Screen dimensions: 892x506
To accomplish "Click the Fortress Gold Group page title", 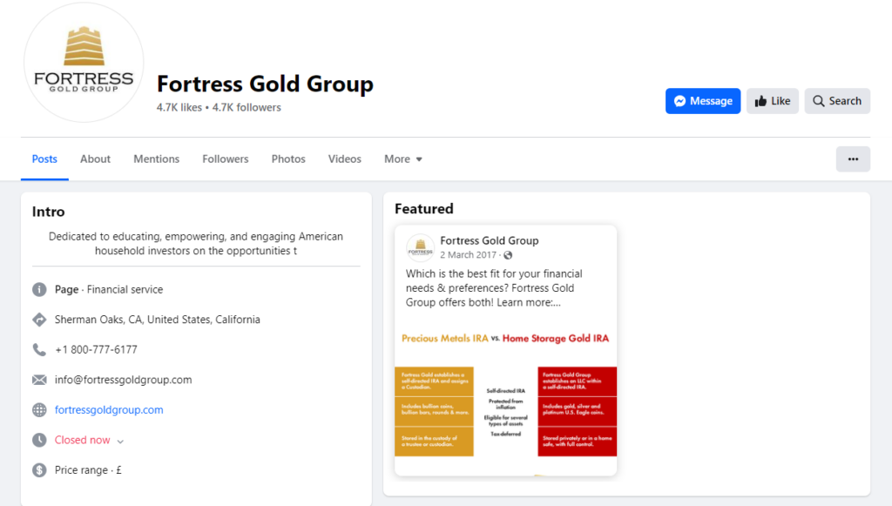I will pos(265,84).
